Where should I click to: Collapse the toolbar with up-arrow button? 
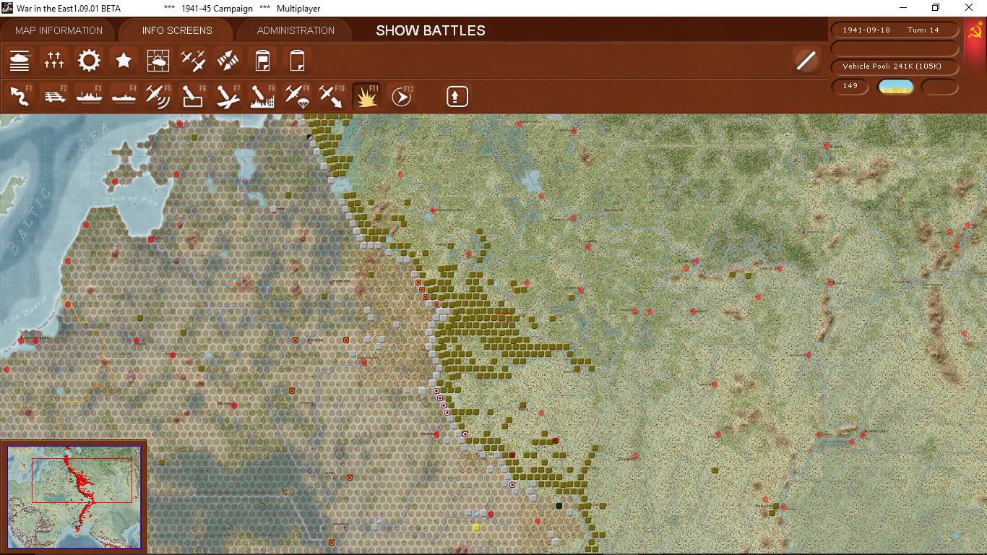(457, 96)
